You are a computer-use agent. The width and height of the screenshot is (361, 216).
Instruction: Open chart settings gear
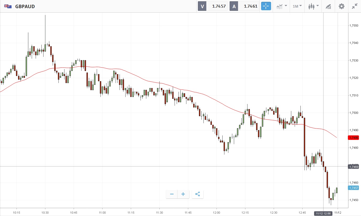pyautogui.click(x=341, y=6)
